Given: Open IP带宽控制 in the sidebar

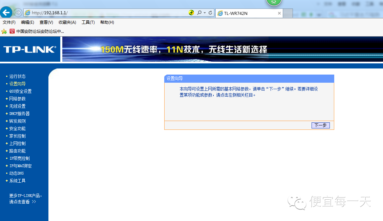Looking at the screenshot, I should [x=19, y=158].
